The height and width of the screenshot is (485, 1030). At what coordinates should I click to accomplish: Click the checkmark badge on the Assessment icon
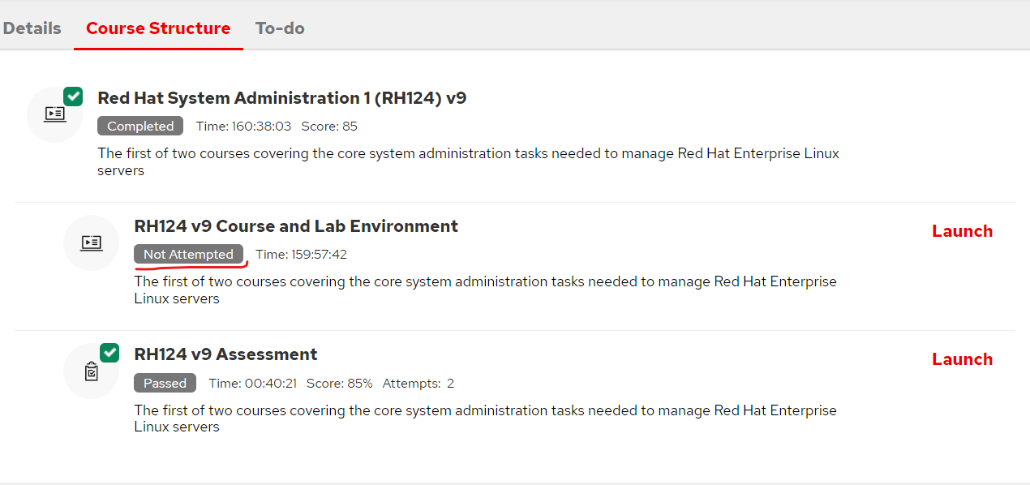click(109, 352)
